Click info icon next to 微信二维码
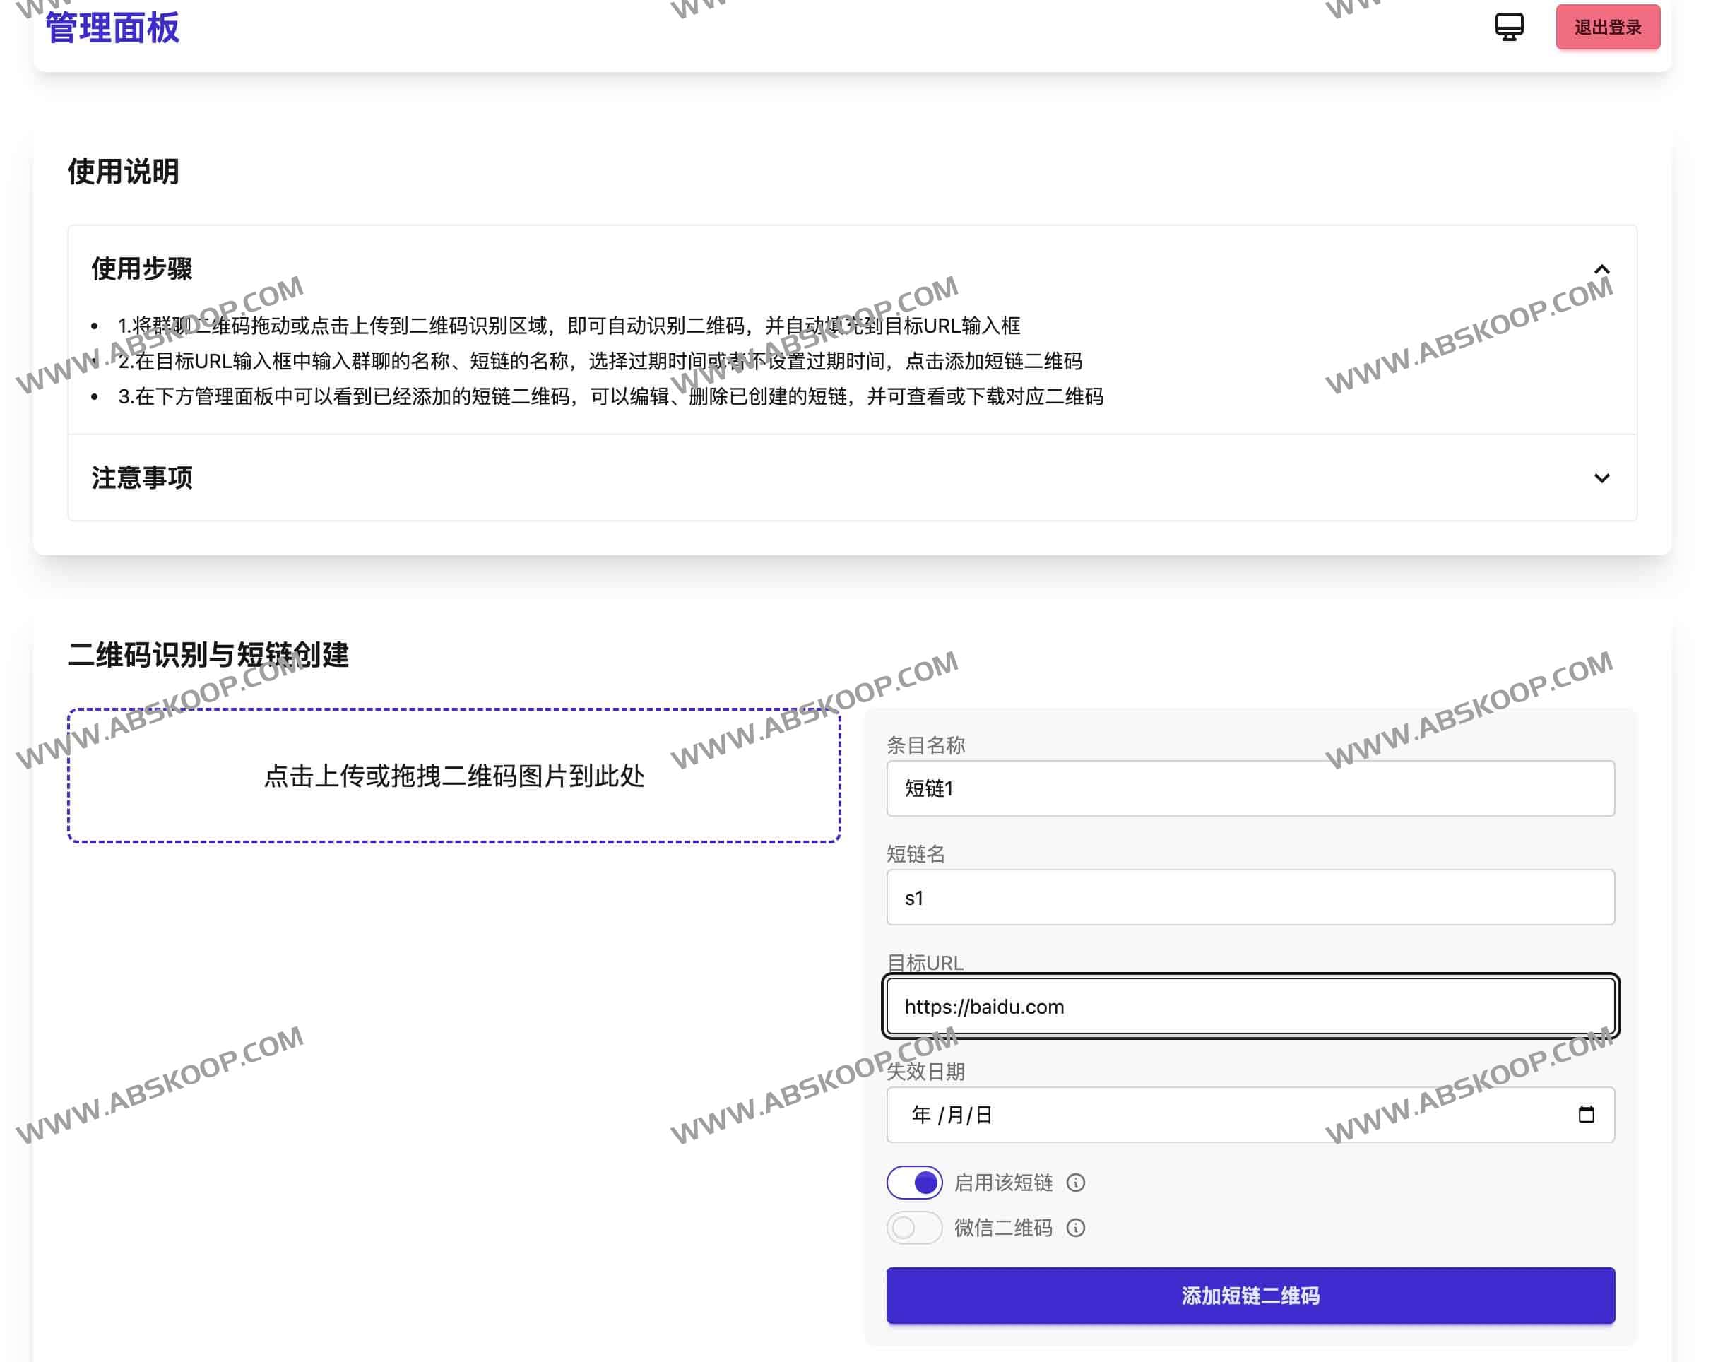 [1076, 1228]
